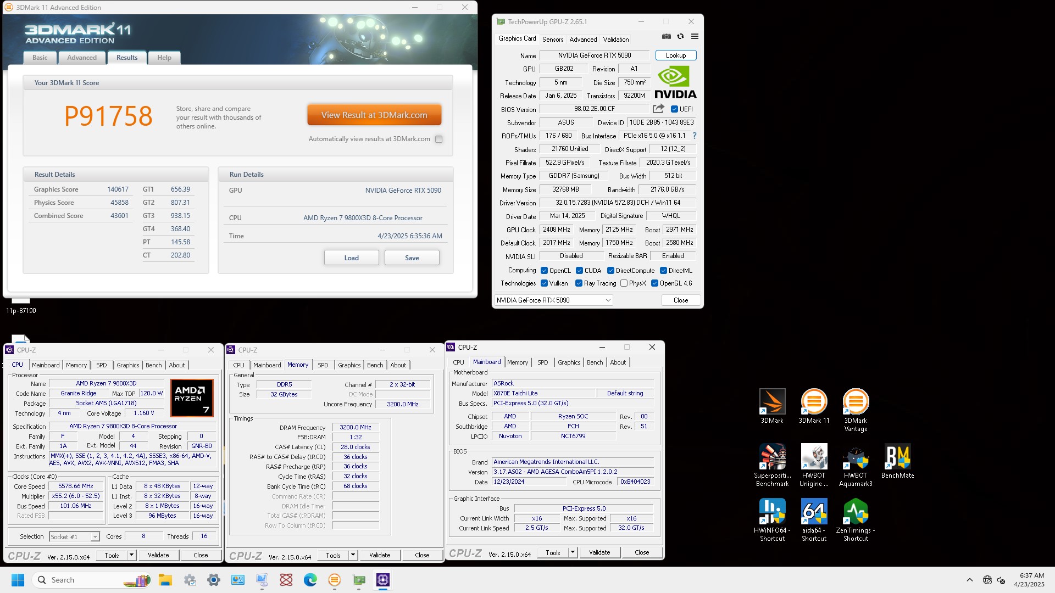
Task: Click Tools button in CPU-Z CPU window
Action: tap(112, 555)
